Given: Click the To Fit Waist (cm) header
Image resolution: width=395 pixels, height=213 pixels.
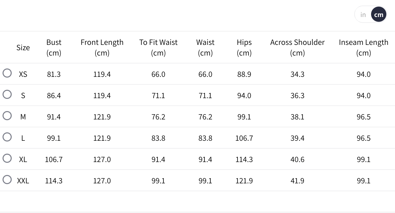Looking at the screenshot, I should (x=158, y=47).
